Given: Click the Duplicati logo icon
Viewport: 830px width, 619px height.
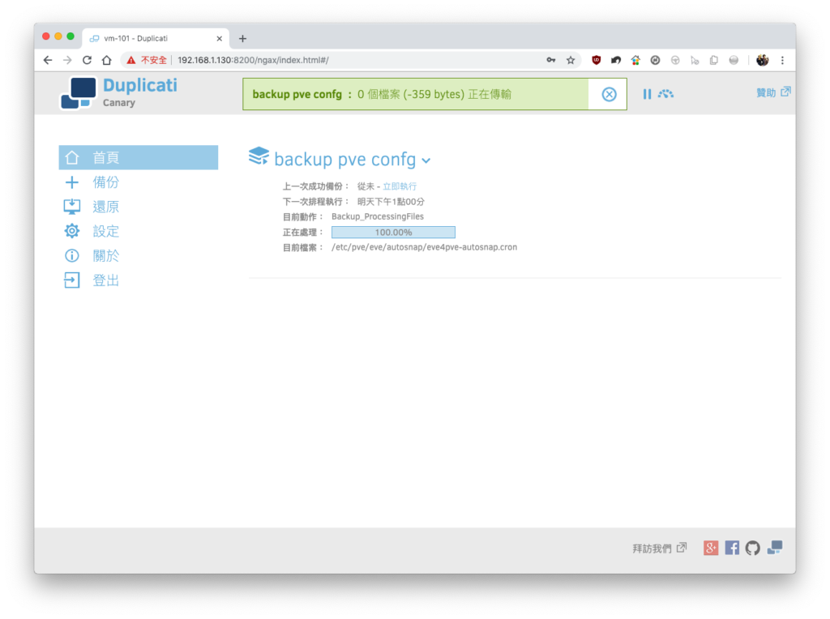Looking at the screenshot, I should point(79,93).
